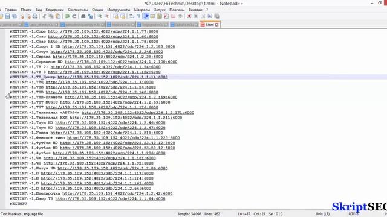Screen dimensions: 387x217
Task: Follow the Шалун HD stream URL
Action: [112, 168]
